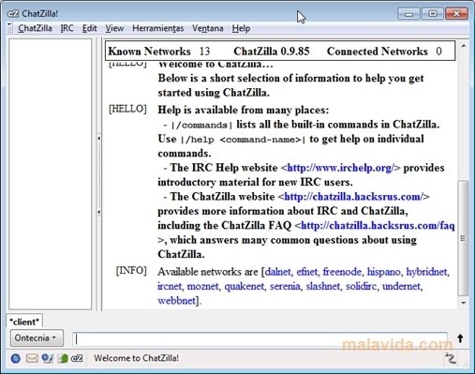Connect to the freenode network link

(x=342, y=272)
